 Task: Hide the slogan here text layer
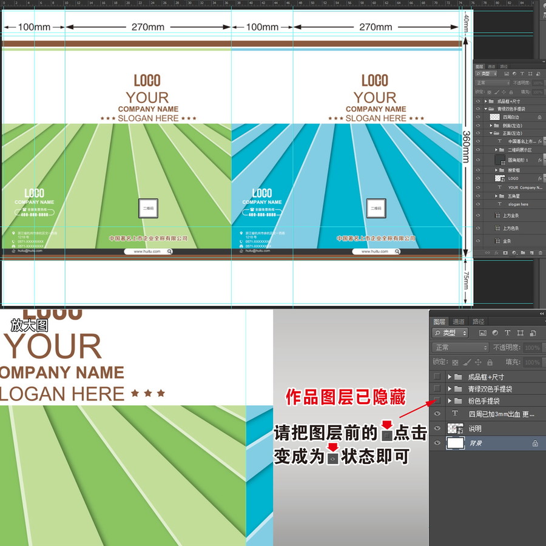point(478,204)
